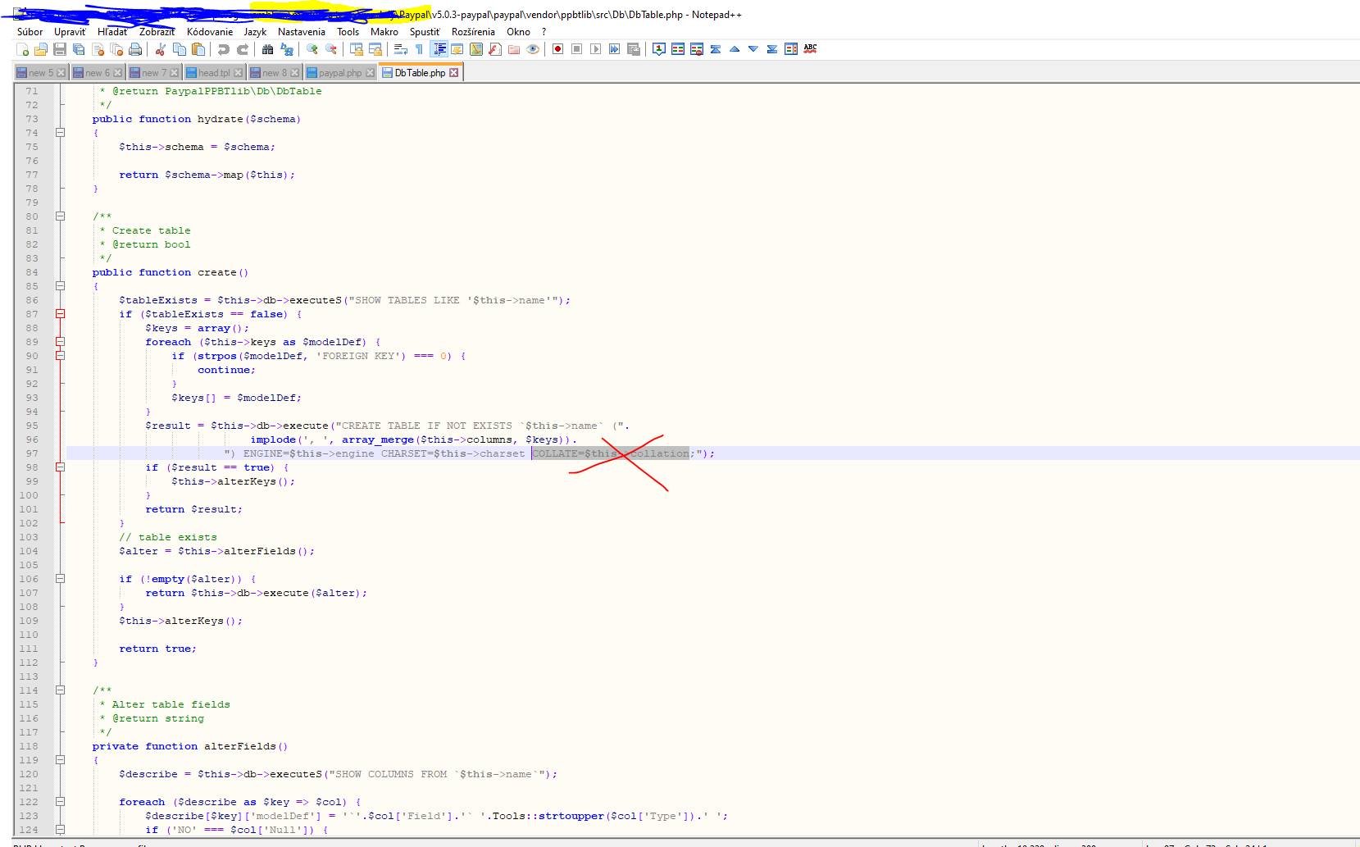Start macro recording with the red dot
1360x847 pixels.
click(x=557, y=49)
